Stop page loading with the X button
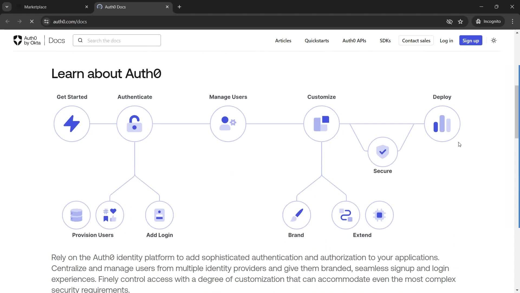The width and height of the screenshot is (520, 293). (x=32, y=21)
